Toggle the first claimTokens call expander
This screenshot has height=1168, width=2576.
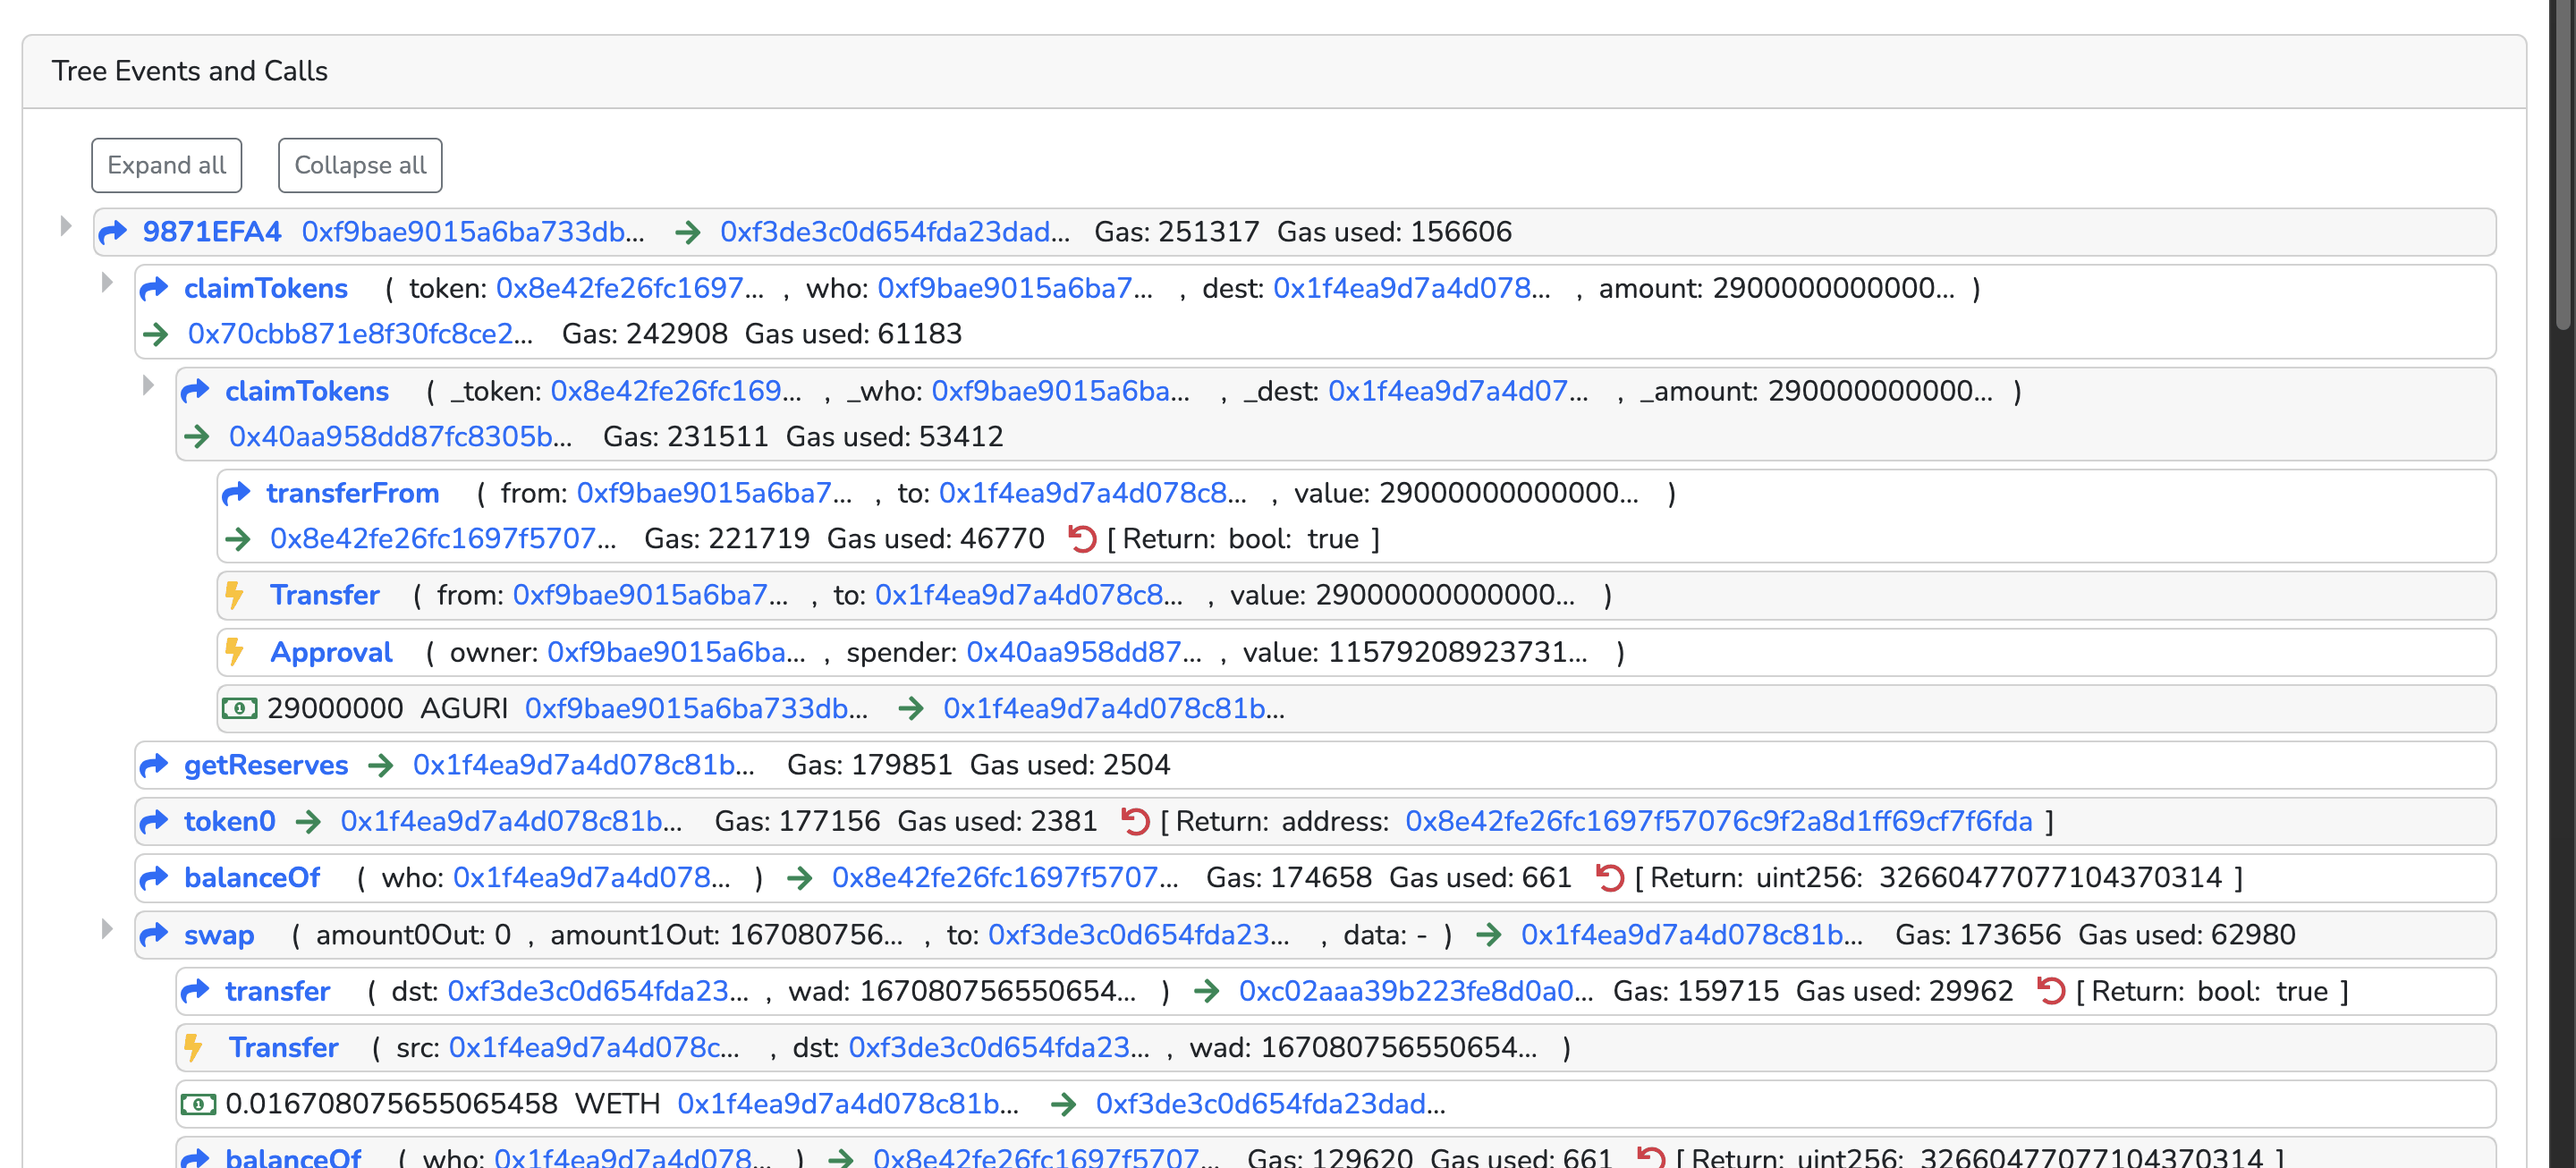tap(107, 282)
